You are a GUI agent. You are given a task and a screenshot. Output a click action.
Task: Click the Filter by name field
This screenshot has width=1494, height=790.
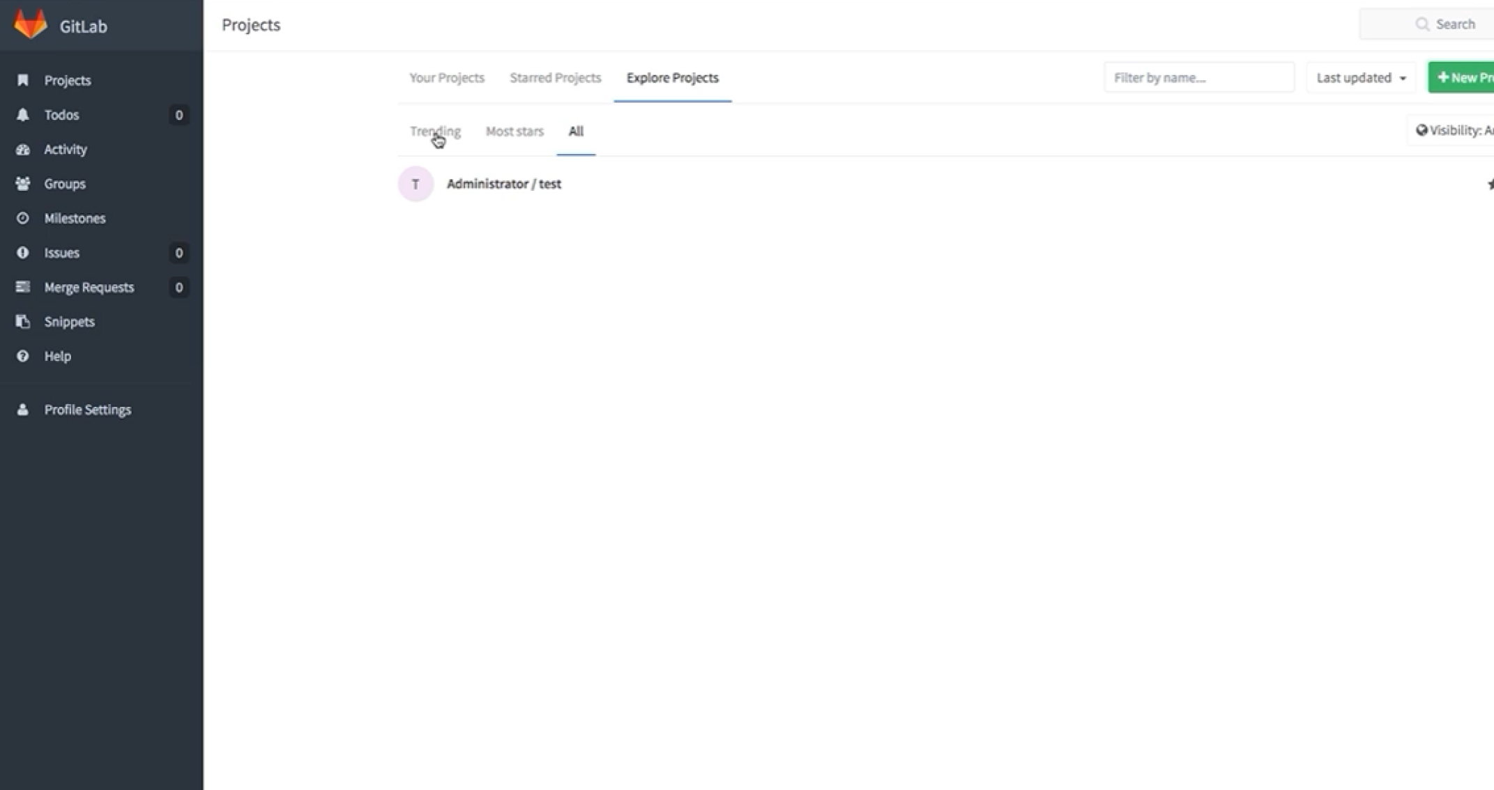(x=1199, y=77)
